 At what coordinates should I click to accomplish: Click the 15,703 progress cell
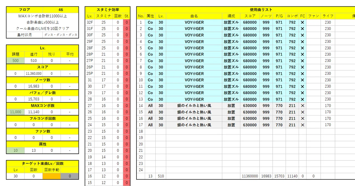pyautogui.click(x=34, y=99)
